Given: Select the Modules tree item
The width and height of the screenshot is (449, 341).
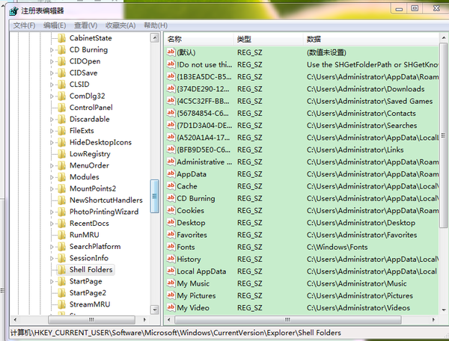Looking at the screenshot, I should (84, 177).
